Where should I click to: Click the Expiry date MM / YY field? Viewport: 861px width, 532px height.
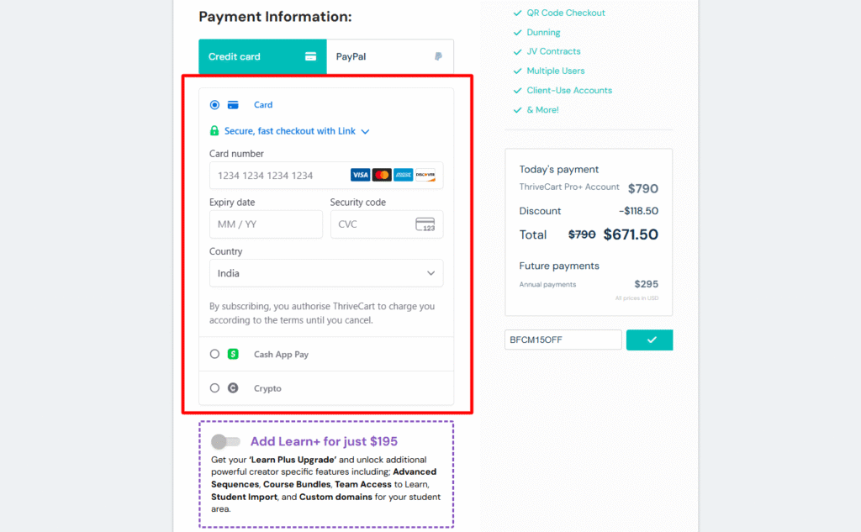266,224
